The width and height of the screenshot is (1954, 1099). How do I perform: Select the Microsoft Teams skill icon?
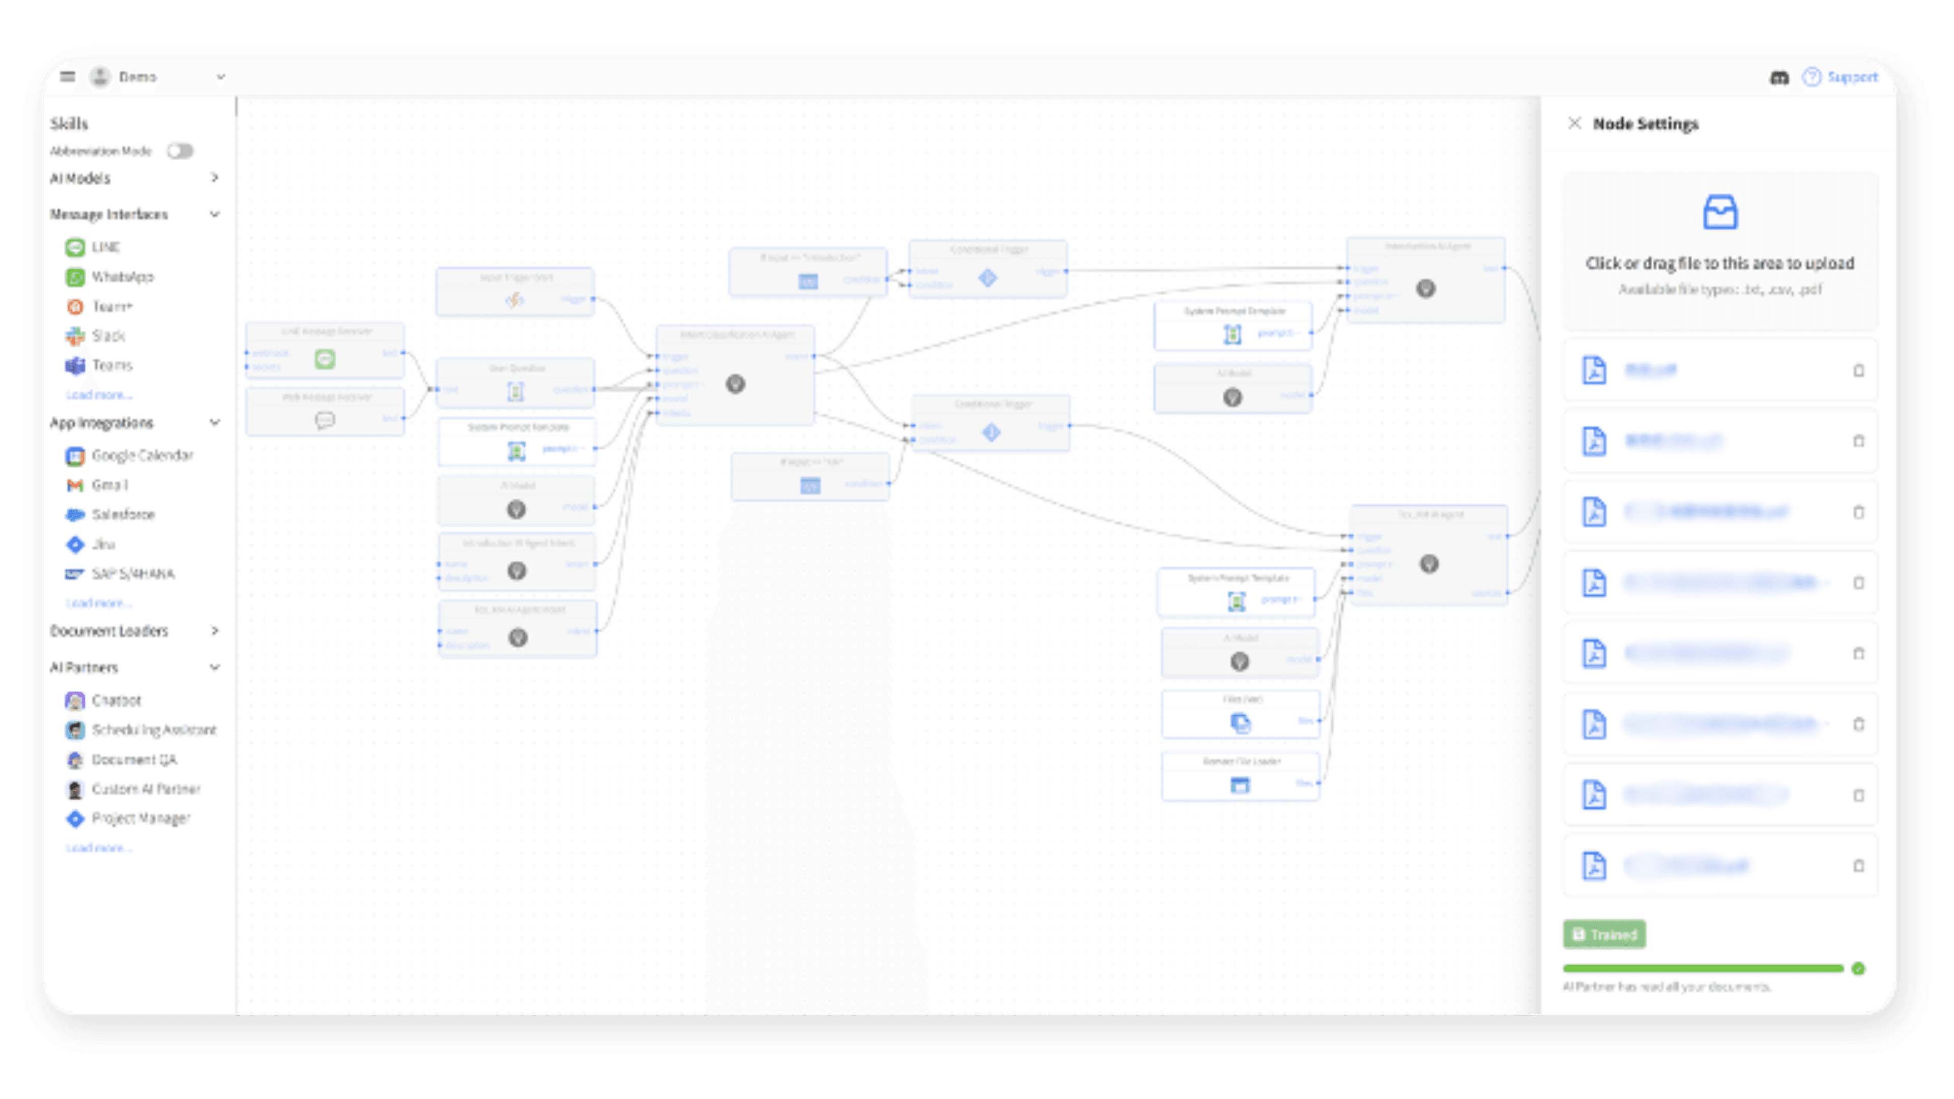(75, 366)
